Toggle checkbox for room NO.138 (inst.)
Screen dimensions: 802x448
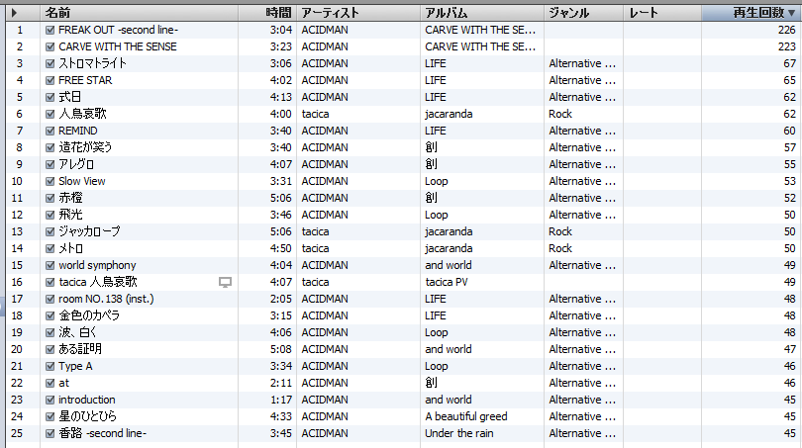point(50,299)
